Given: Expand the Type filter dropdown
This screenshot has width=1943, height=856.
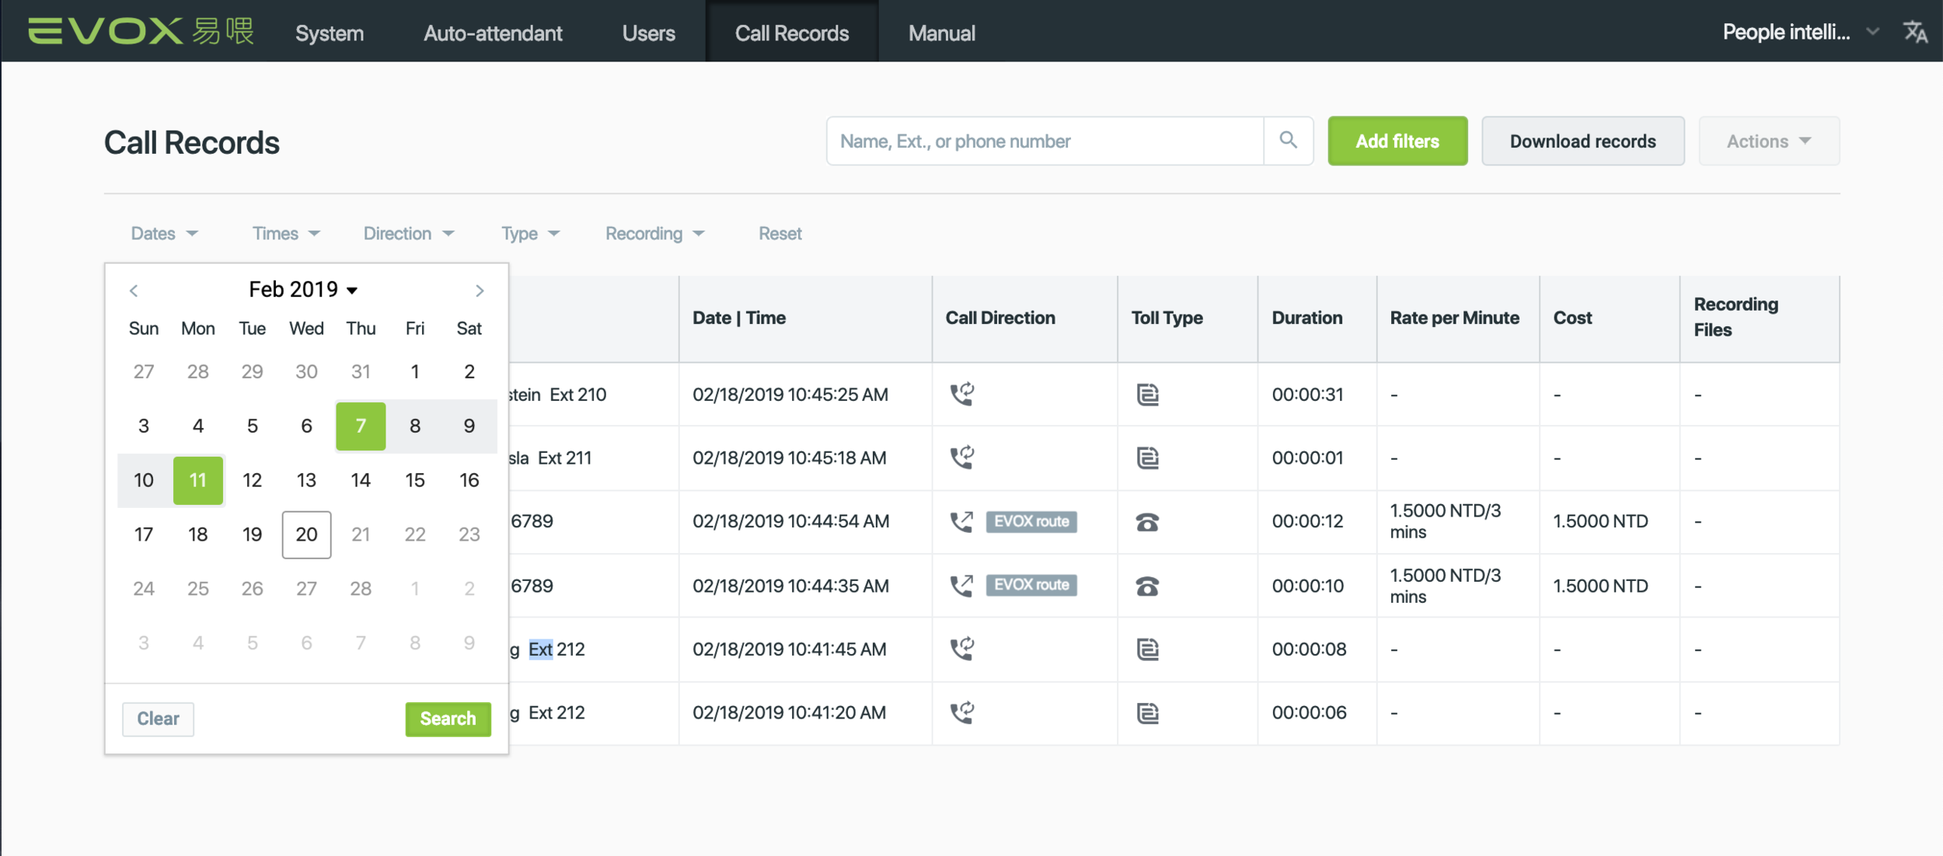Looking at the screenshot, I should (530, 233).
